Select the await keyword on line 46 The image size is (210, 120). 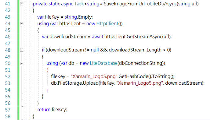tap(97, 37)
